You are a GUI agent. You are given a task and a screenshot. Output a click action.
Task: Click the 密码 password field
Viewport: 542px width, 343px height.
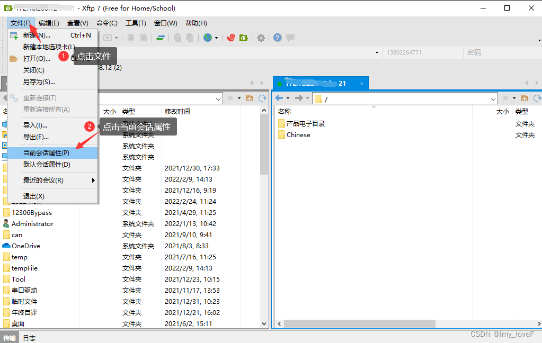point(503,52)
